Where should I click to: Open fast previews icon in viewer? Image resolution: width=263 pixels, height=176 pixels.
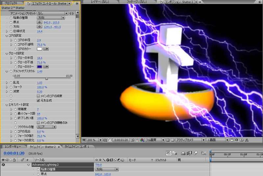coord(237,140)
